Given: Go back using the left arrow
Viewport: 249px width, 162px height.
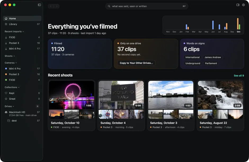Looking at the screenshot, I should tap(51, 6).
